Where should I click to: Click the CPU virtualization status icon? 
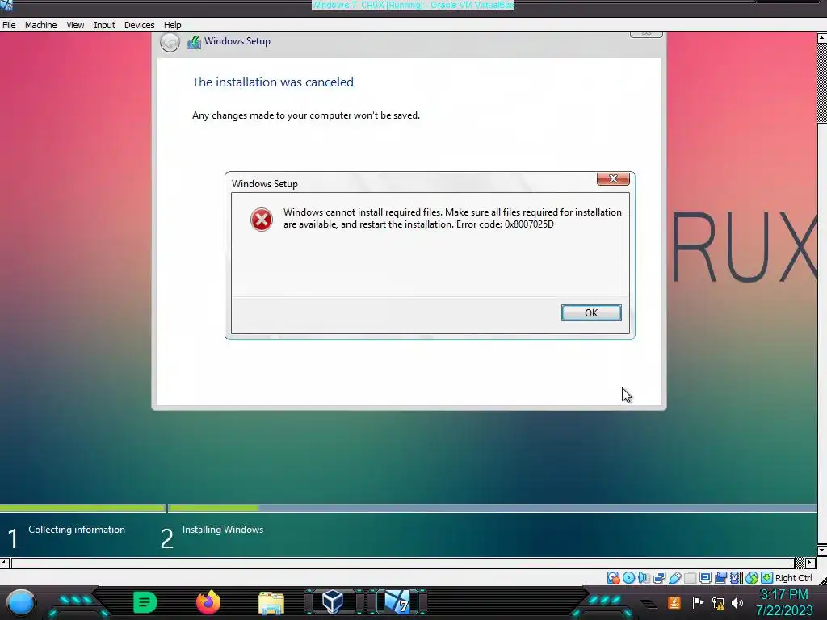pos(737,578)
